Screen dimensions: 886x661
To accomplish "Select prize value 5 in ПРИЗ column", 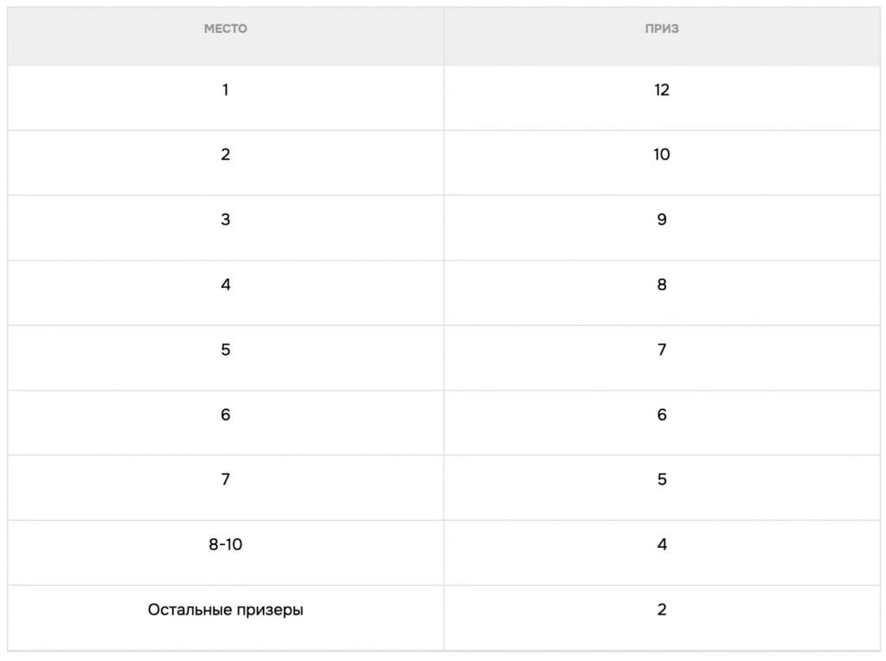I will click(662, 479).
